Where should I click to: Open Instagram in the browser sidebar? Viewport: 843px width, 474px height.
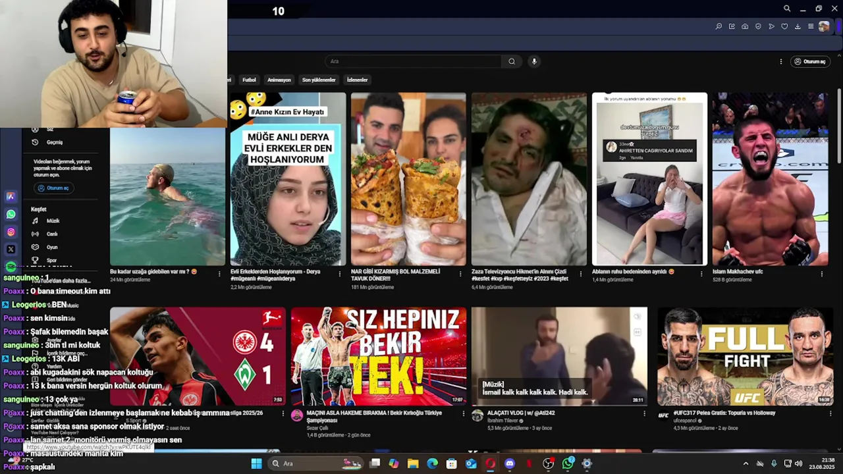(x=11, y=232)
